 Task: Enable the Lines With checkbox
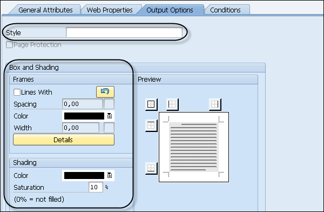coord(17,92)
